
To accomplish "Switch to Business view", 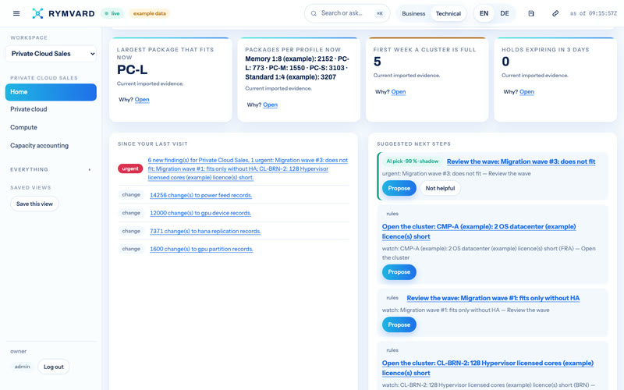I will 413,13.
